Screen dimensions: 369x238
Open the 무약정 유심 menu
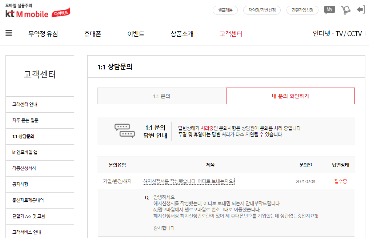[x=43, y=34]
